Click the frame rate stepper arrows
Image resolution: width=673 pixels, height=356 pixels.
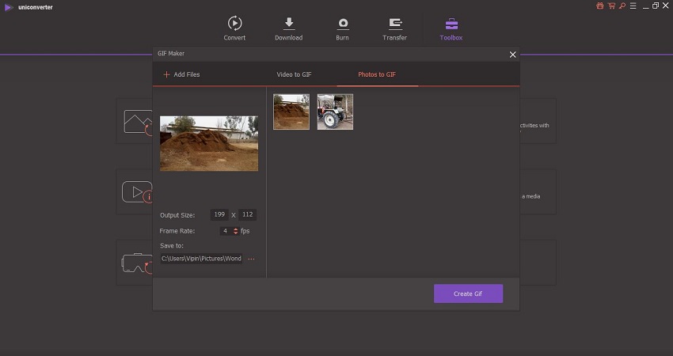tap(235, 231)
